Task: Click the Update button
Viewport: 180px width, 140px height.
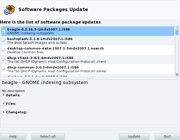Action: coord(134,136)
